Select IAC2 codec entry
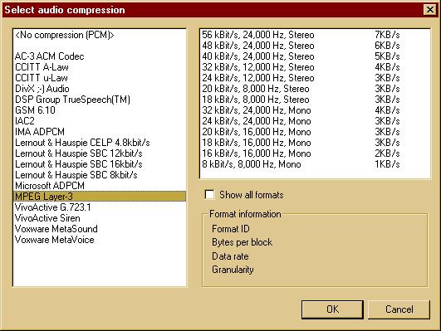 (100, 121)
